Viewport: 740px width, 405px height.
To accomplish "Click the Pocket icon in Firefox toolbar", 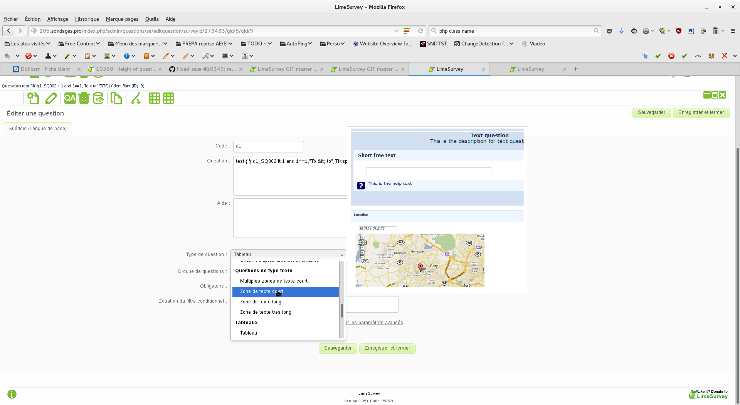I will [609, 31].
